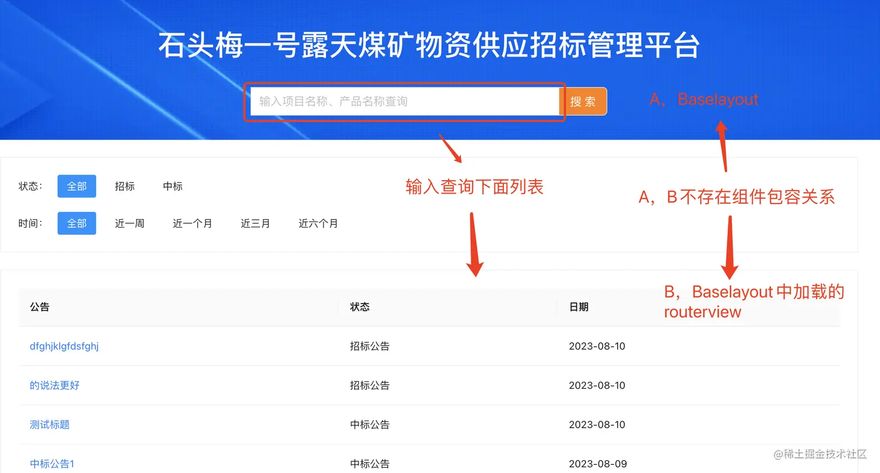Screen dimensions: 880x473
Task: Open the 的说法更好 announcement link
Action: pos(55,385)
